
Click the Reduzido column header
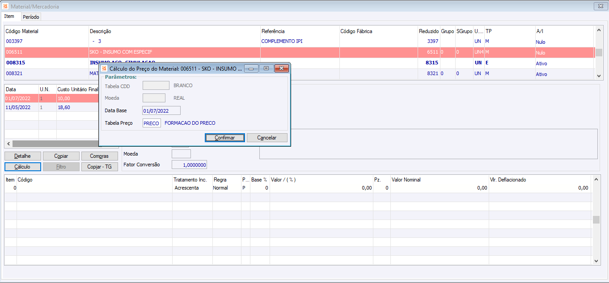[429, 31]
